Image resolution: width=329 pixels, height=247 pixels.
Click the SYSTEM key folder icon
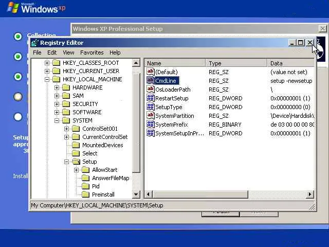click(66, 120)
